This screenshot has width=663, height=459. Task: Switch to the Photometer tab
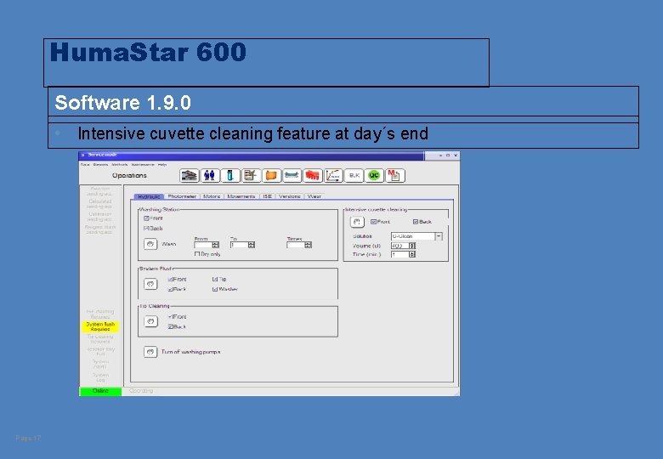(x=182, y=196)
